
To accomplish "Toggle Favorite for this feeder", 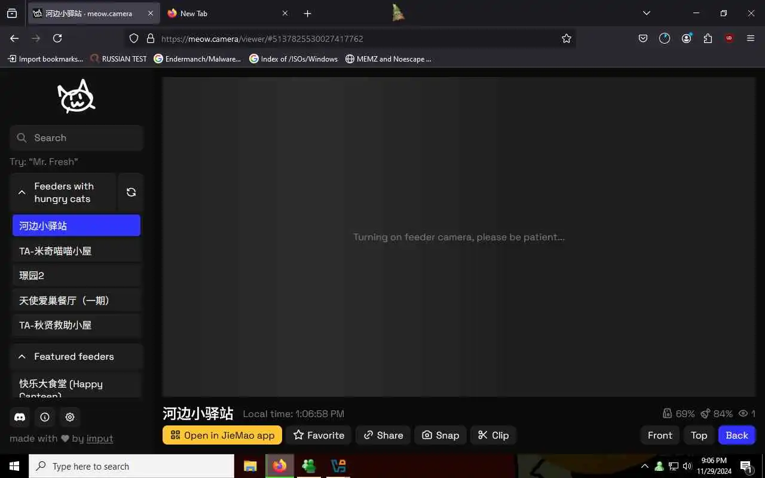I will [319, 435].
